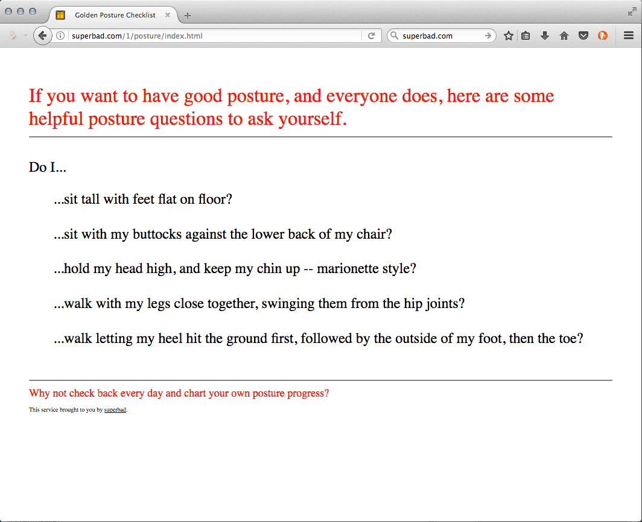Submit search with the arrow button
Viewport: 642px width, 522px height.
coord(488,36)
